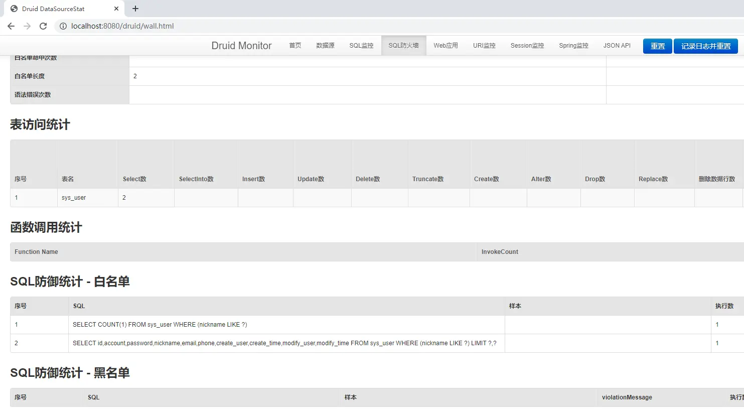Screen dimensions: 744x418
Task: Click the 语法错误次数 row label
Action: 33,95
